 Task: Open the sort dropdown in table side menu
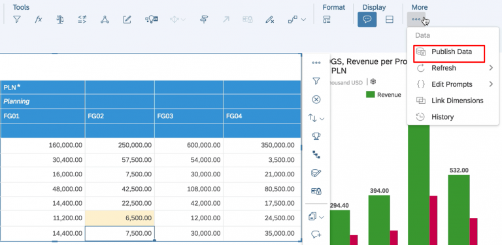[x=316, y=118]
